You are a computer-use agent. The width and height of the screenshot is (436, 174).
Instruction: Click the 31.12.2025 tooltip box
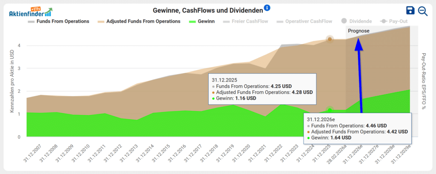pos(262,89)
